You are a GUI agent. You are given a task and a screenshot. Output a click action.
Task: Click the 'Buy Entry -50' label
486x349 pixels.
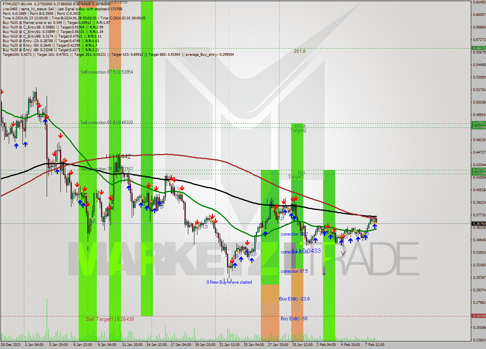[294, 319]
